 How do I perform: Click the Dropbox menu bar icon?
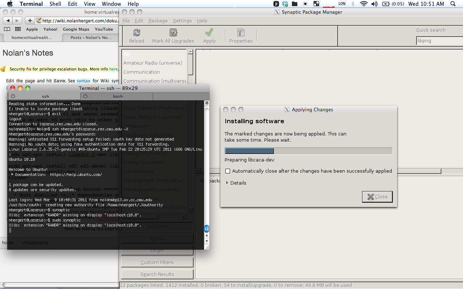285,4
